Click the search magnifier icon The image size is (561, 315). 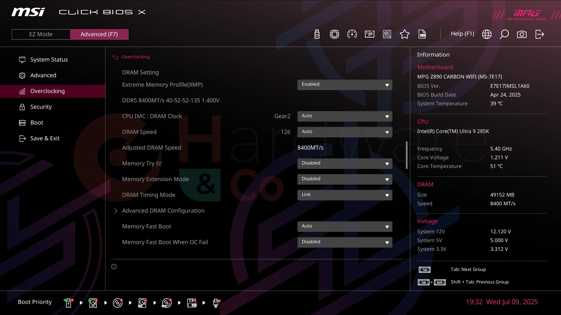pos(504,34)
